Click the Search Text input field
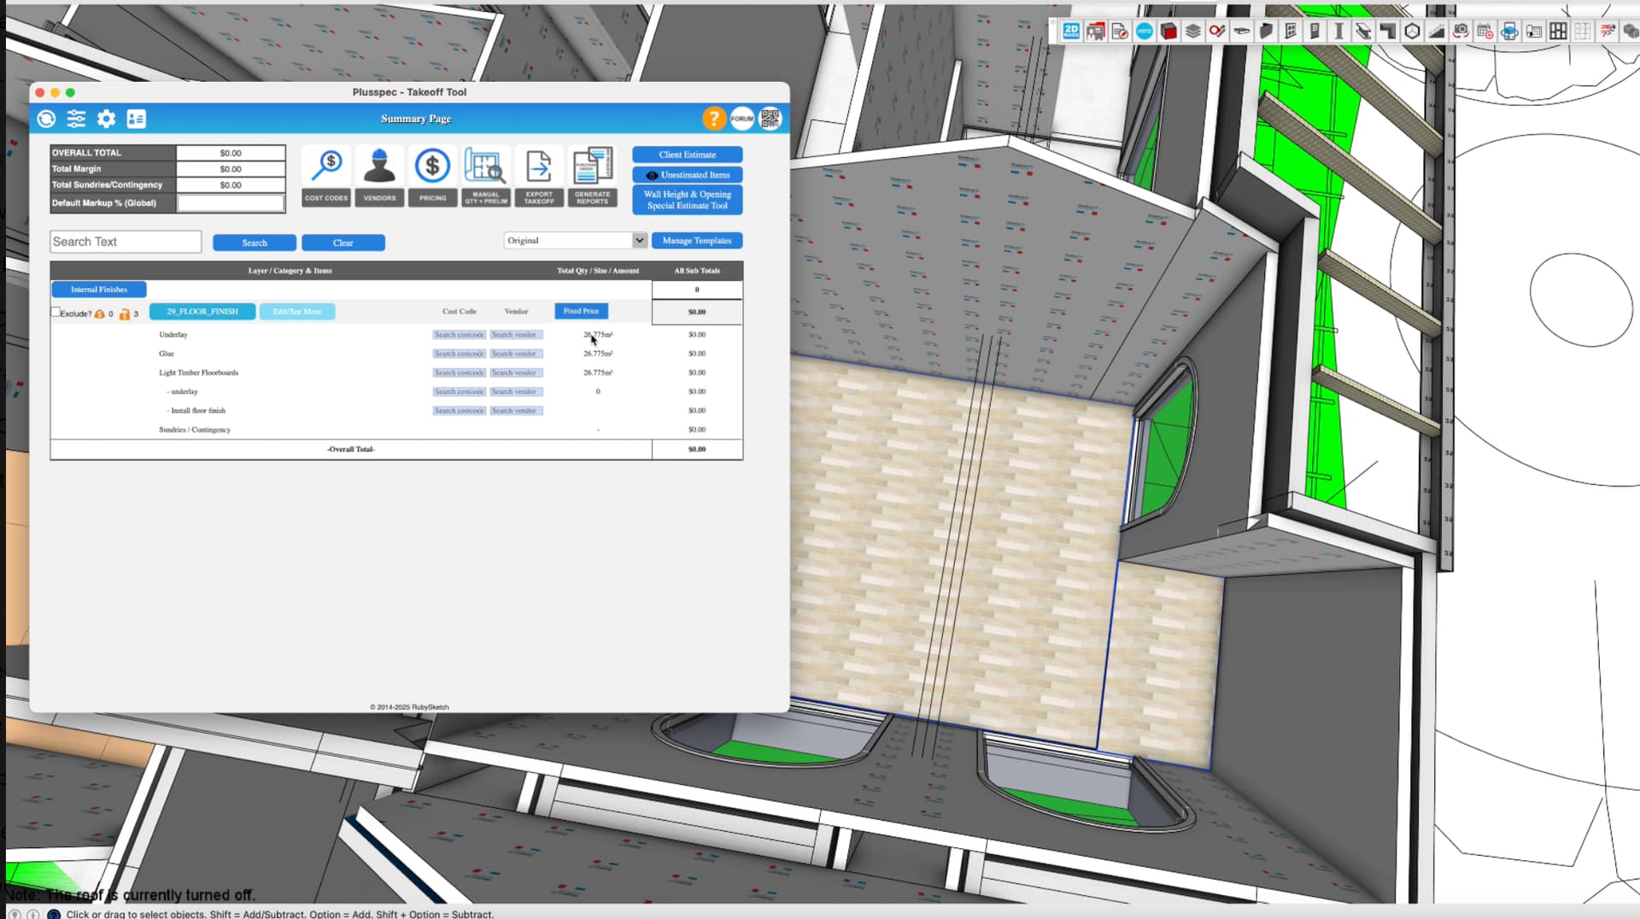The width and height of the screenshot is (1640, 919). pos(126,242)
